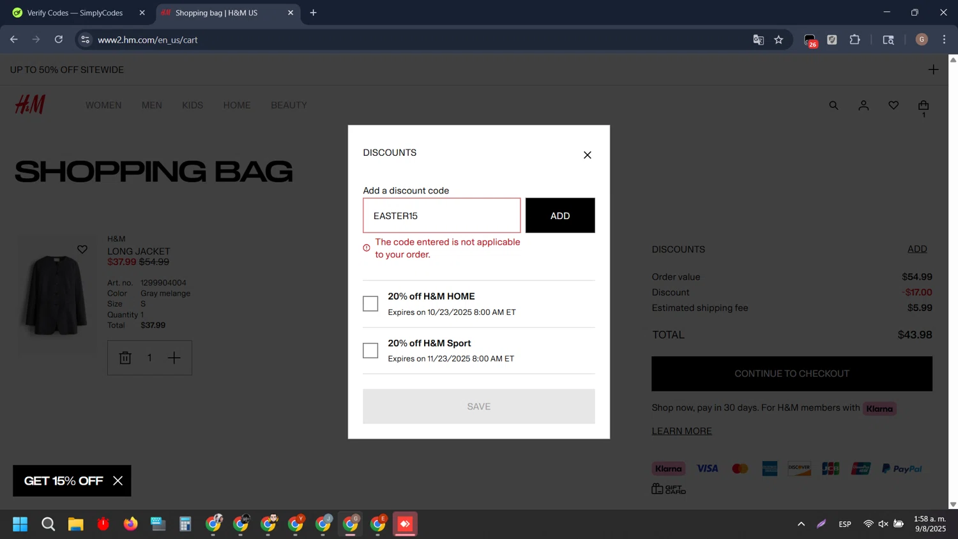
Task: Expand the UP TO 50% OFF SITEWIDE banner
Action: 933,70
